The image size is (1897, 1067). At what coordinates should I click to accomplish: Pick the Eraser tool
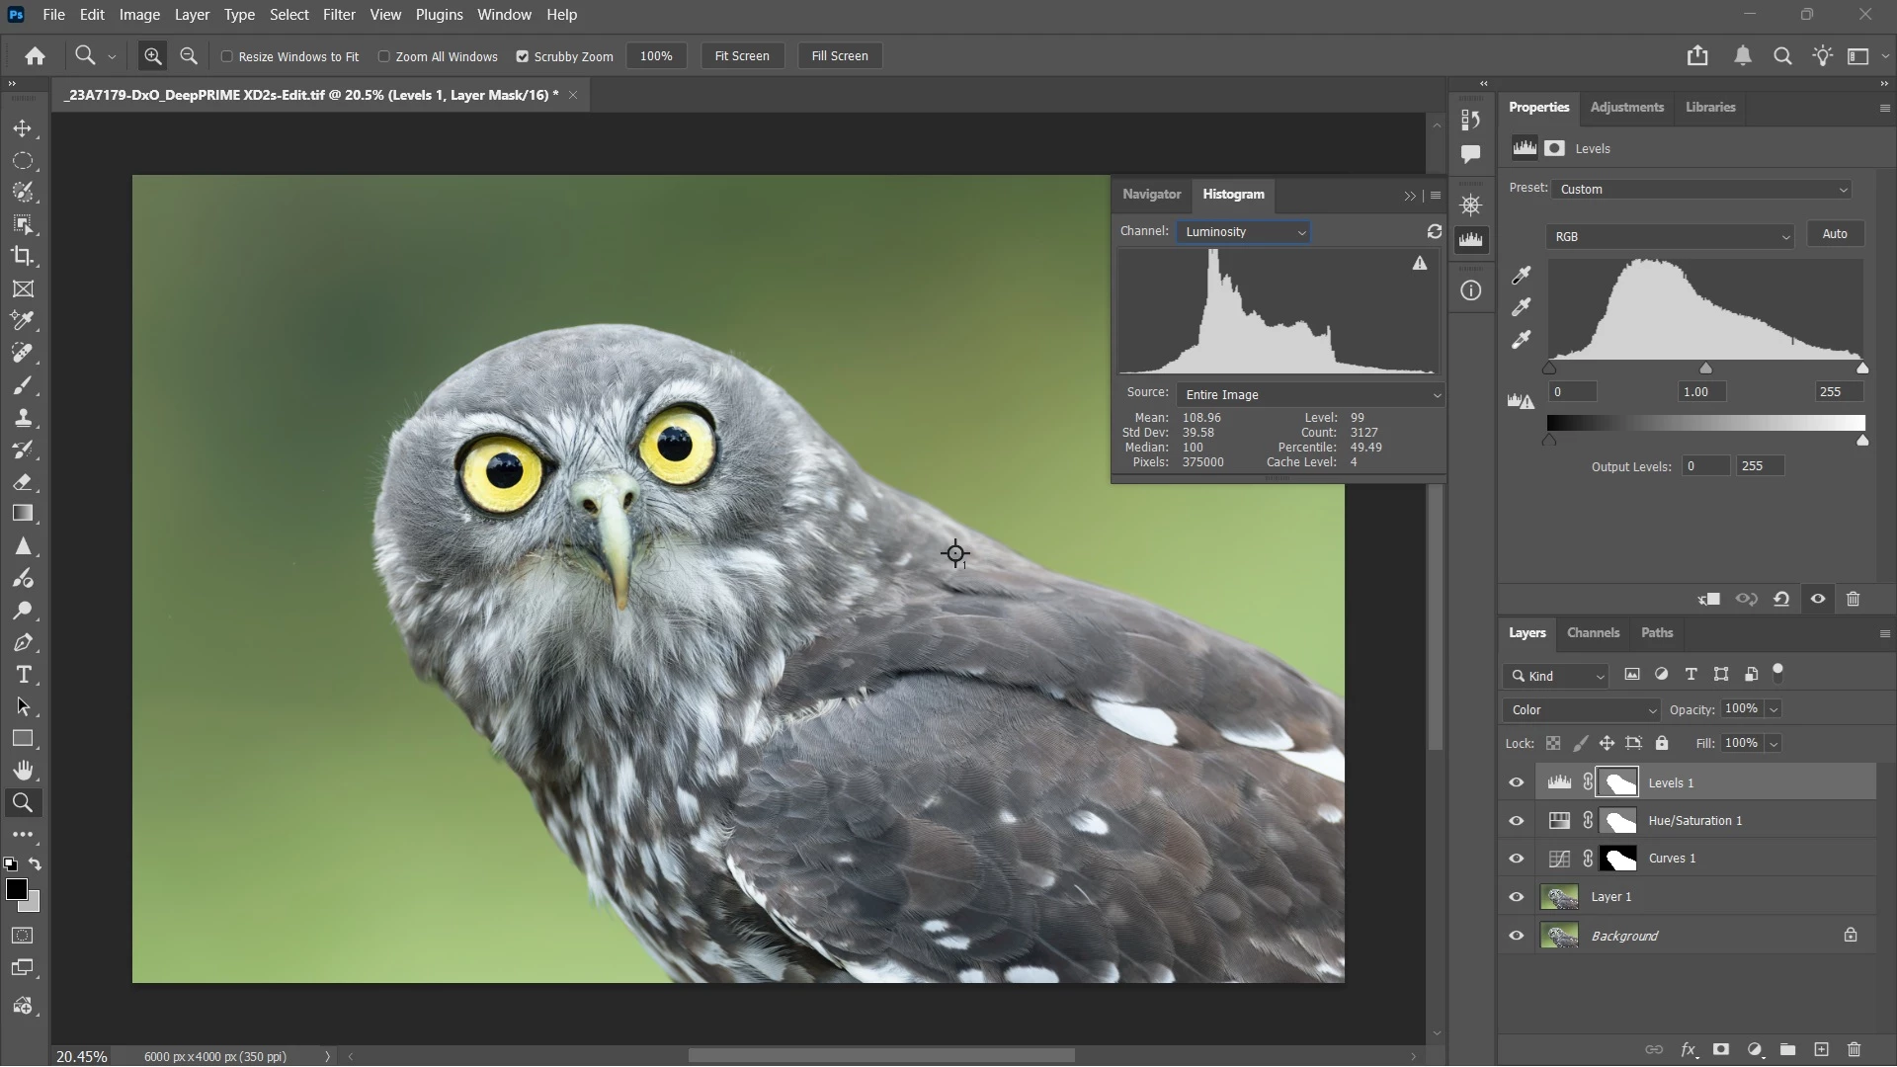point(23,482)
